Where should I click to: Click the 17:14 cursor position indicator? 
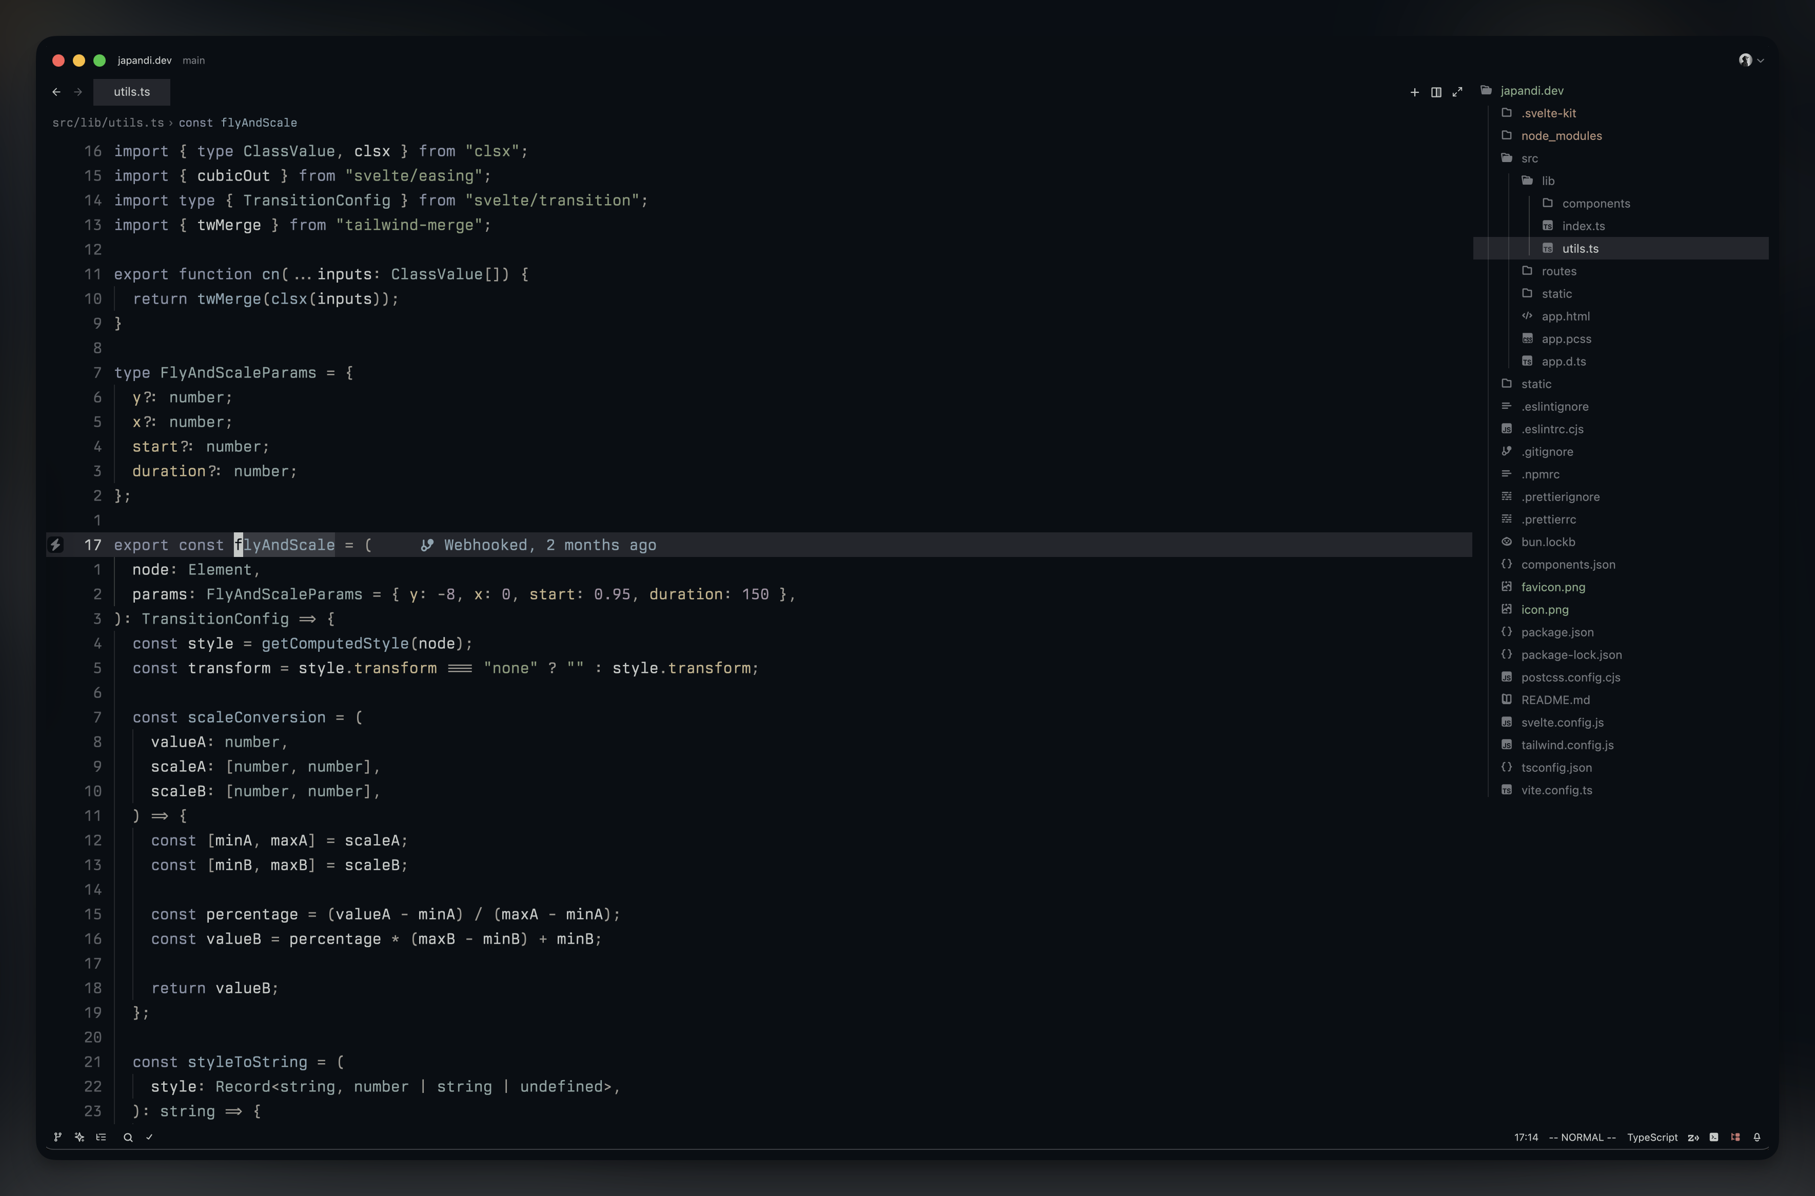coord(1526,1137)
